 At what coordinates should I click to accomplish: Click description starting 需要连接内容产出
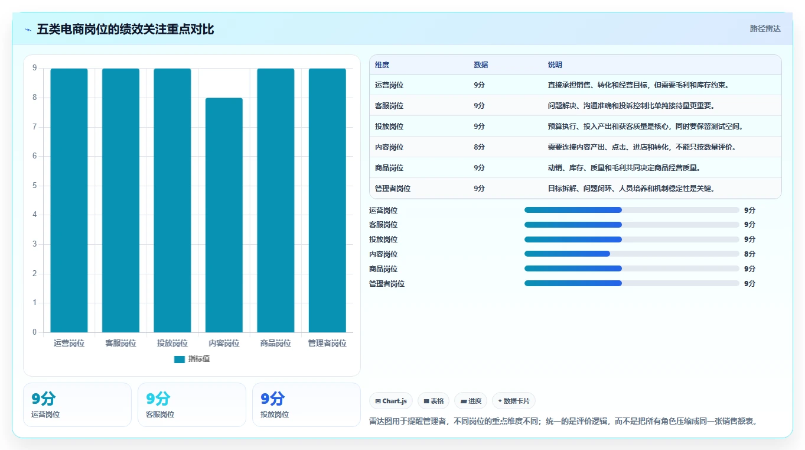642,147
